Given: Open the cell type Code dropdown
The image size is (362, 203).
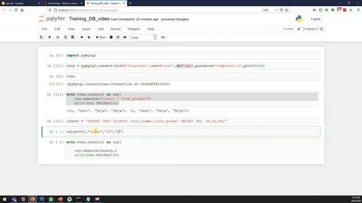Looking at the screenshot, I should (x=143, y=38).
